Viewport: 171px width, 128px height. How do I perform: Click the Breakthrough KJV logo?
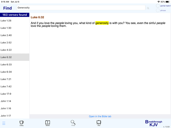click(154, 123)
